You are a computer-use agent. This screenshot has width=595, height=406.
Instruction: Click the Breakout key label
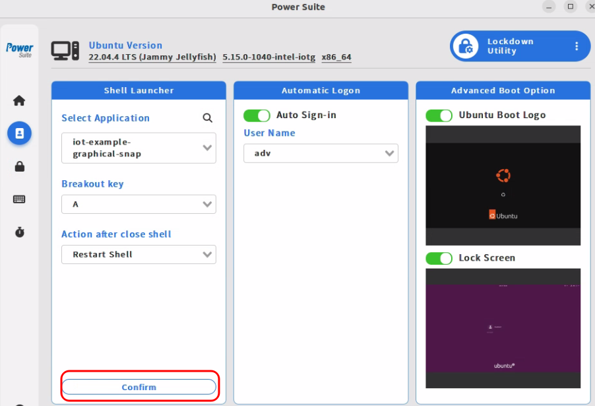click(x=92, y=184)
